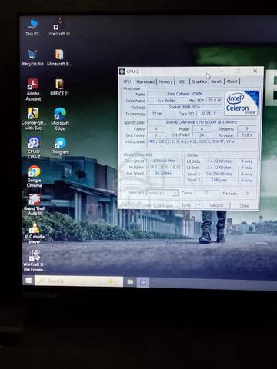
Task: Close the CPU-Z window with X
Action: [255, 71]
